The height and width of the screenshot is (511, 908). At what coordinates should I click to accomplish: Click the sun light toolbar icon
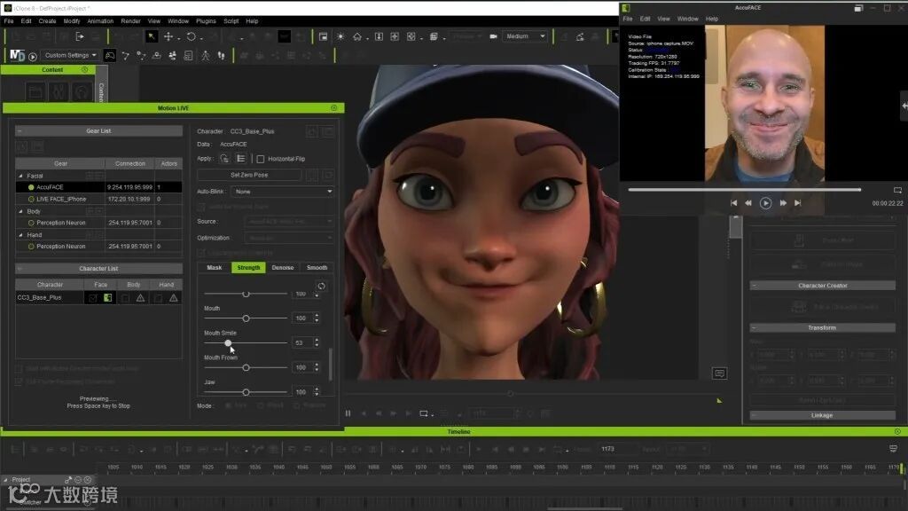coord(340,36)
